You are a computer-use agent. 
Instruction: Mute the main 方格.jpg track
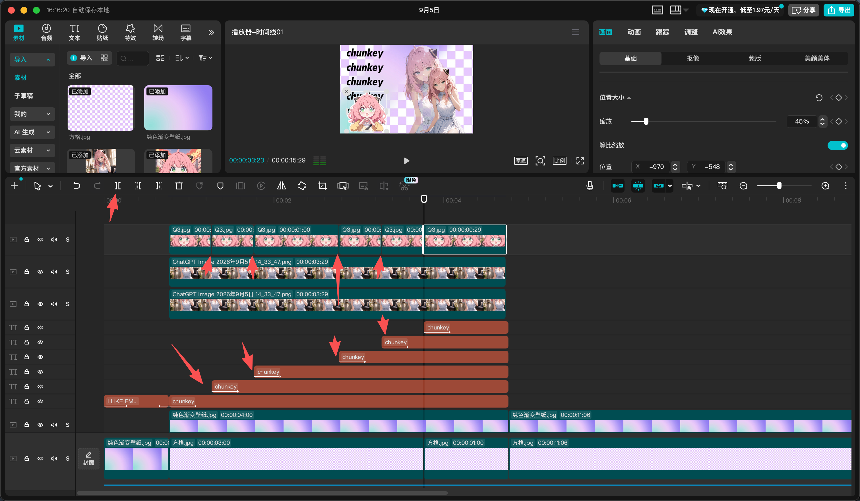(54, 458)
